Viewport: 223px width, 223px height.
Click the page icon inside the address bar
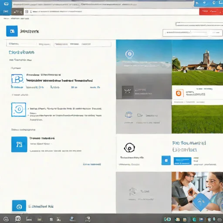click(x=27, y=11)
